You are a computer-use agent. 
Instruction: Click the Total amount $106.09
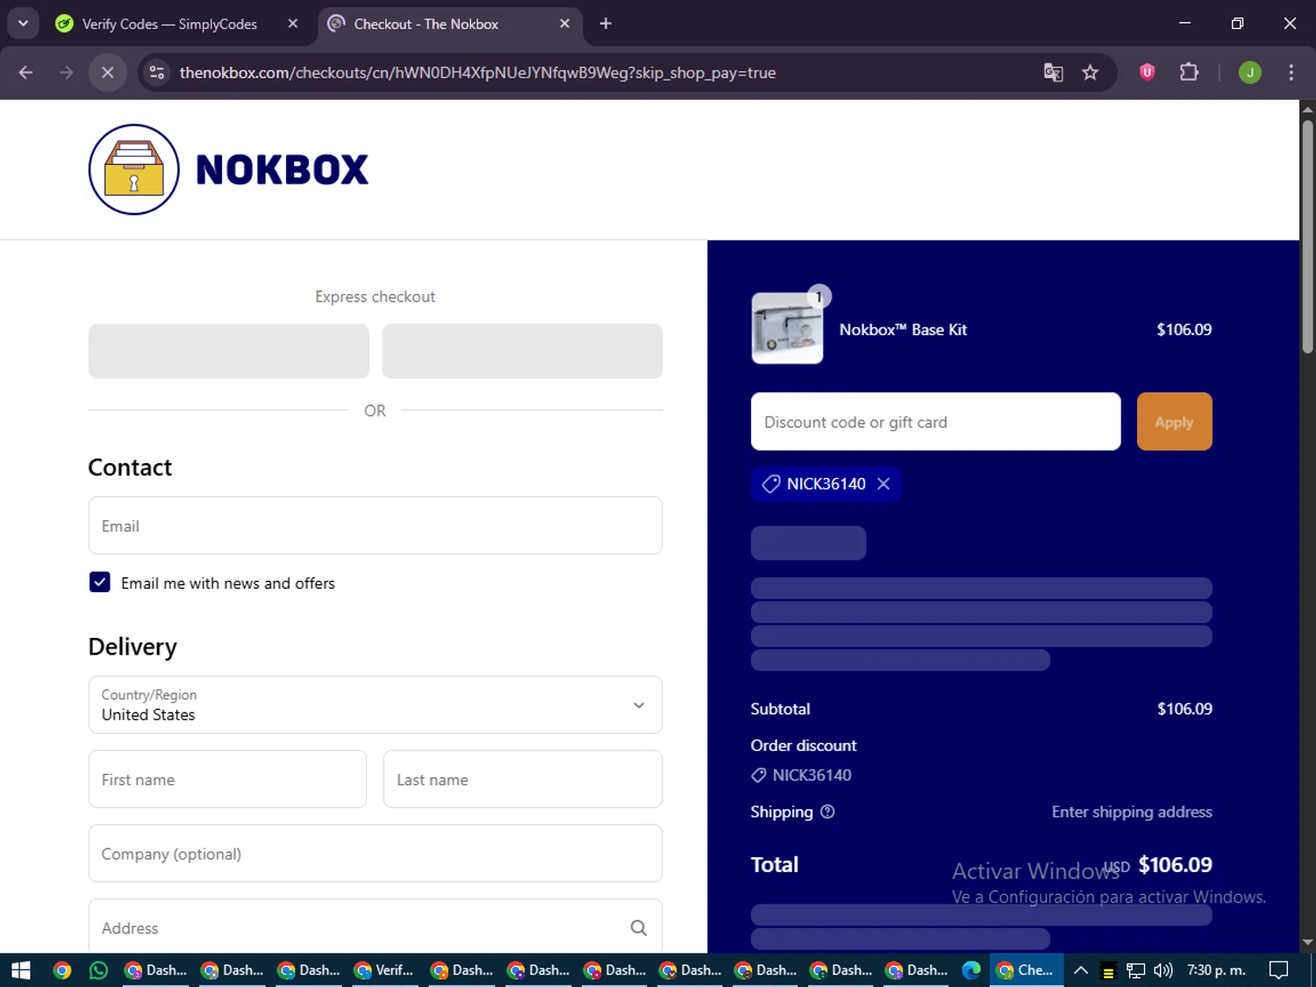[1175, 864]
